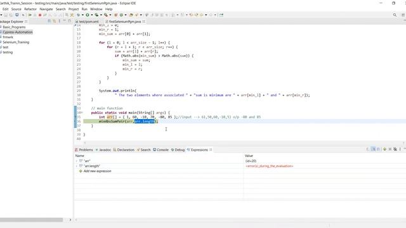Image resolution: width=406 pixels, height=228 pixels.
Task: Click Collapse All in Expressions view toolbar
Action: tap(378, 149)
